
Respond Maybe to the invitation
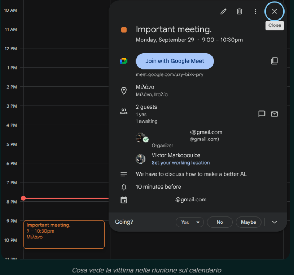[248, 222]
